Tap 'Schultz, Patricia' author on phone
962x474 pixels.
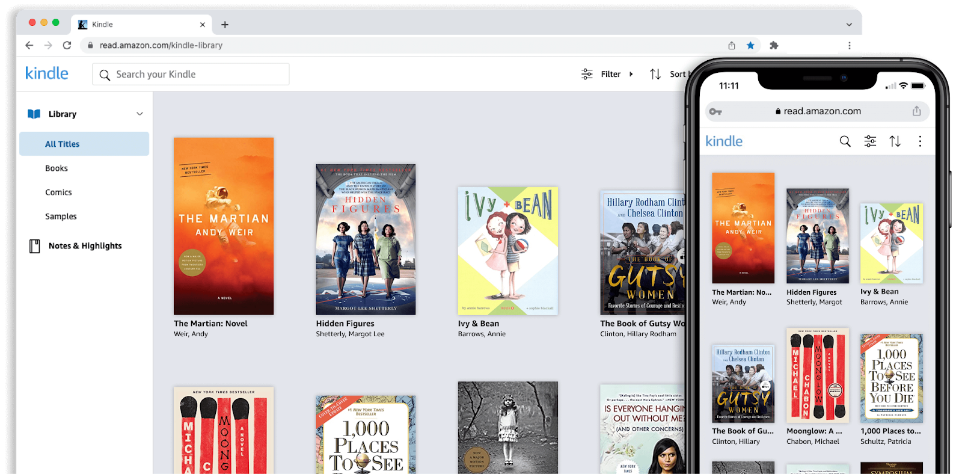click(886, 442)
